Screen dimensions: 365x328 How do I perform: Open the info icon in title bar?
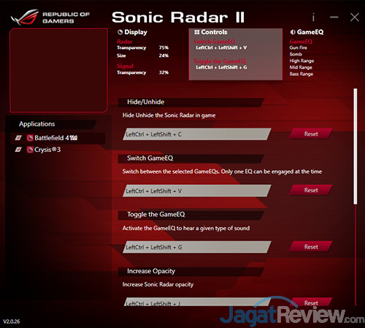pyautogui.click(x=313, y=18)
